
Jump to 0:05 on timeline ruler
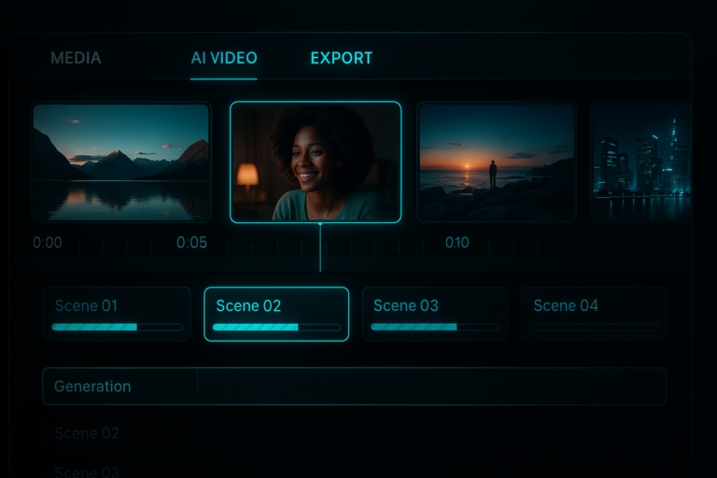click(x=191, y=243)
